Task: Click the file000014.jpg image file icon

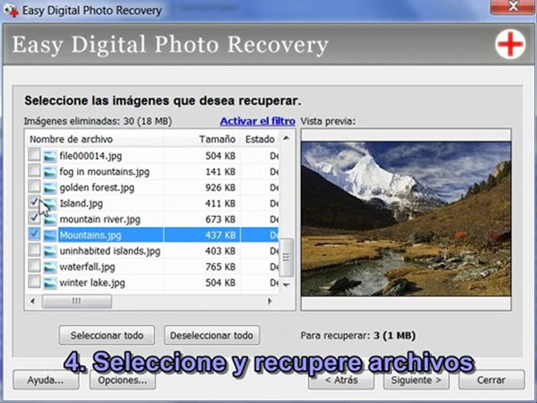Action: point(50,156)
